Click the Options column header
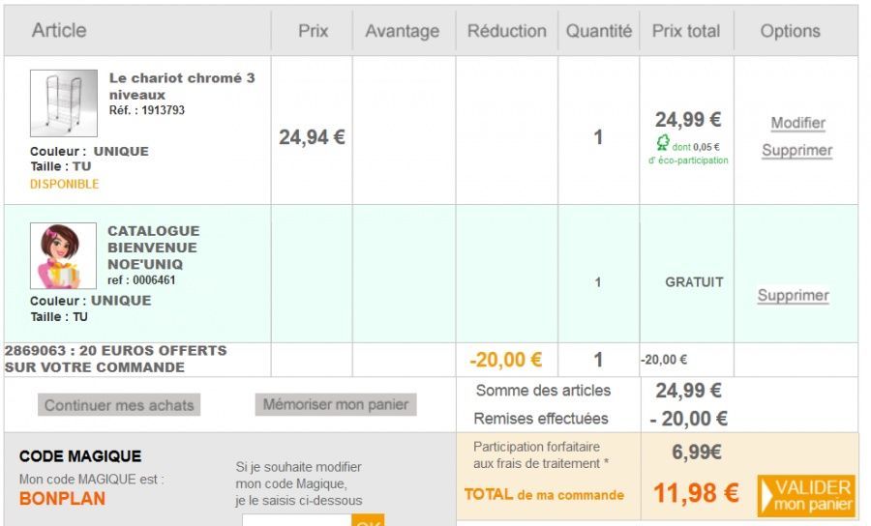The height and width of the screenshot is (526, 871). coord(790,31)
